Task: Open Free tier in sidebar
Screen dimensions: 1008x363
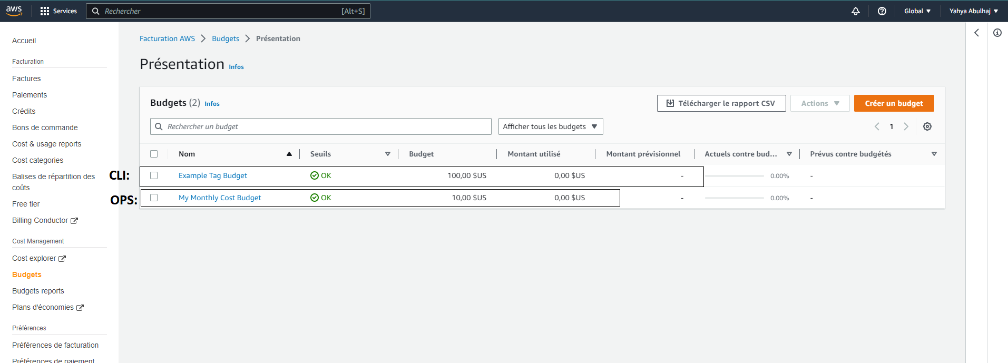Action: click(x=26, y=204)
